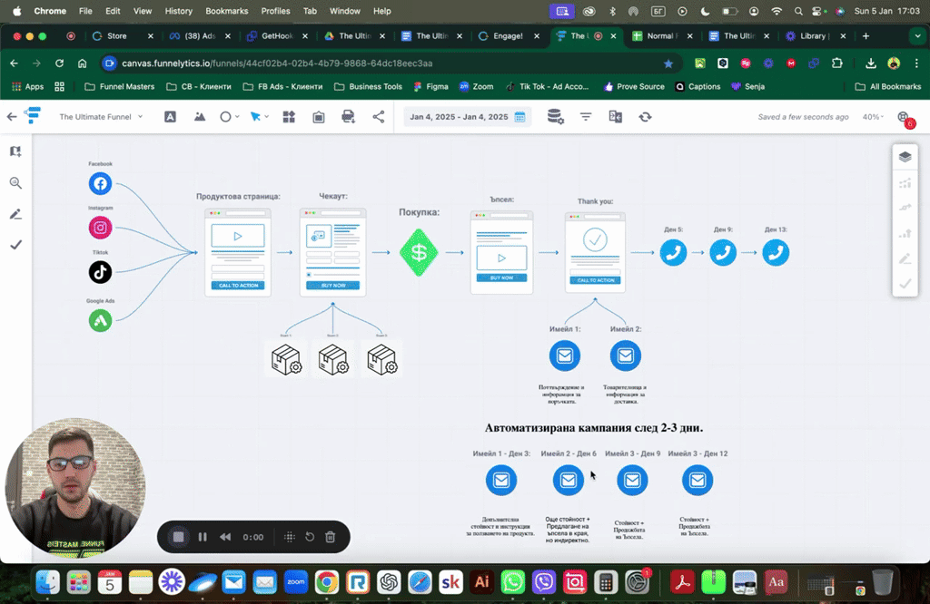Restart the recording
Image resolution: width=930 pixels, height=604 pixels.
pyautogui.click(x=309, y=537)
